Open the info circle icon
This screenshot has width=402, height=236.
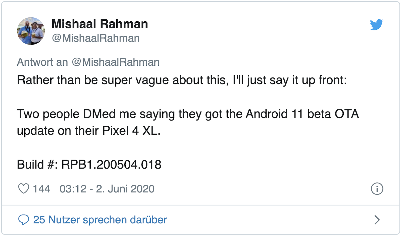click(377, 189)
